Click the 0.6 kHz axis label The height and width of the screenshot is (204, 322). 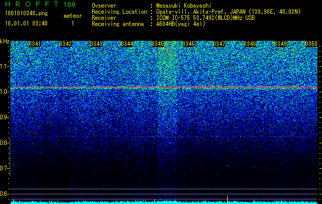point(4,194)
